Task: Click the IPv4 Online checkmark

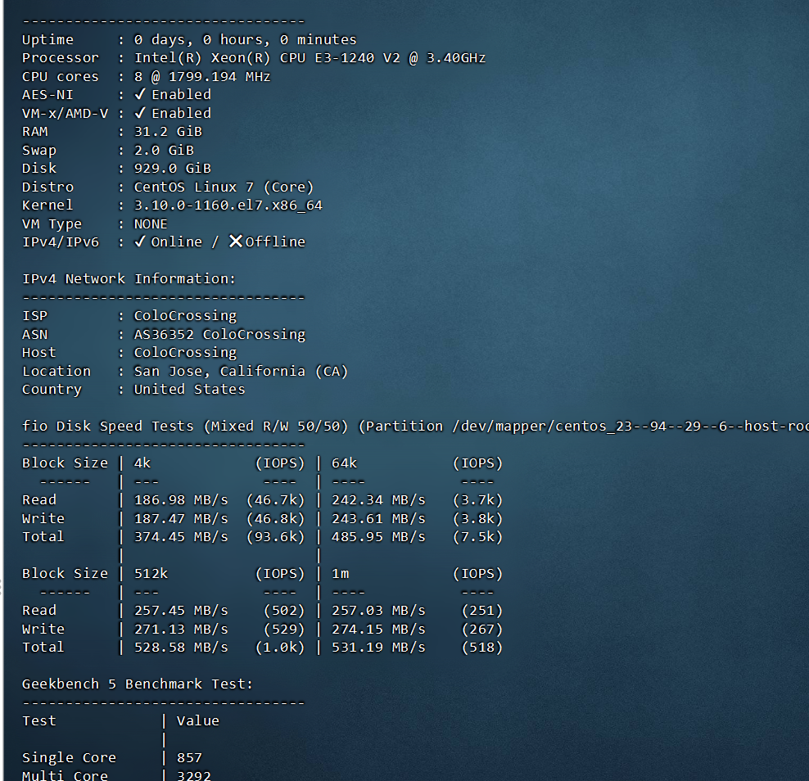Action: (140, 242)
